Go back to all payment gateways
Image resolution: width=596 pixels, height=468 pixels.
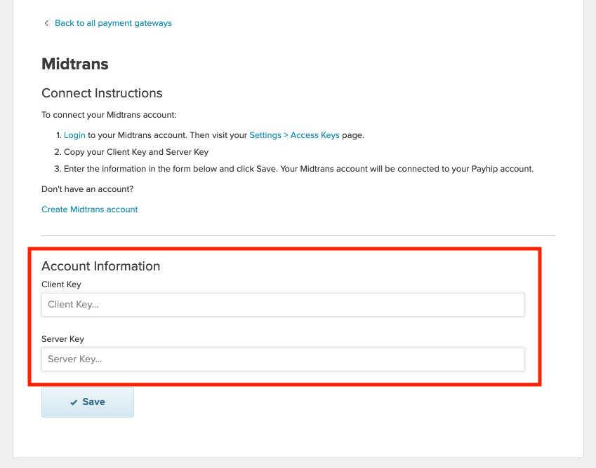point(113,23)
